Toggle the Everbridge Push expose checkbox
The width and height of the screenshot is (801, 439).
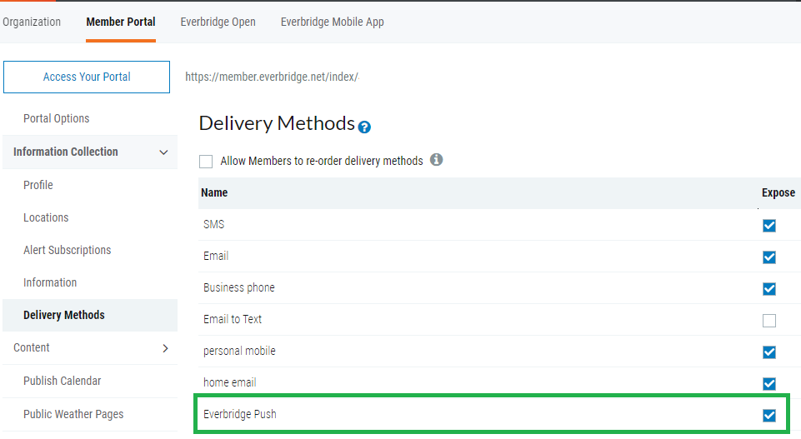pyautogui.click(x=768, y=416)
